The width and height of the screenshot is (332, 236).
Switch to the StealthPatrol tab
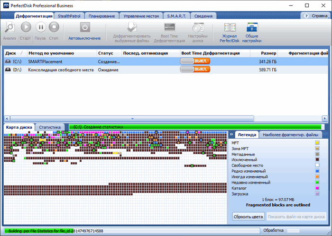[x=69, y=16]
